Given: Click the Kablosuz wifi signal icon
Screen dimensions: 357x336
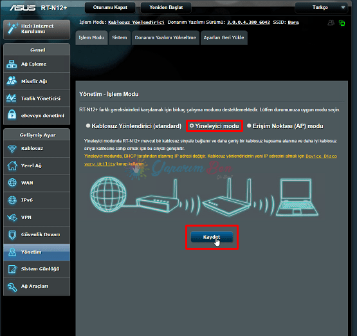Looking at the screenshot, I should coord(12,149).
